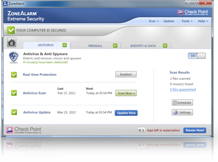Click the 'Scan Results' heading
This screenshot has height=162, width=218.
click(x=180, y=72)
